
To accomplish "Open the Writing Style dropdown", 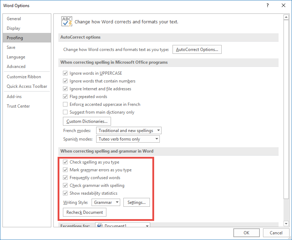I will pyautogui.click(x=106, y=202).
